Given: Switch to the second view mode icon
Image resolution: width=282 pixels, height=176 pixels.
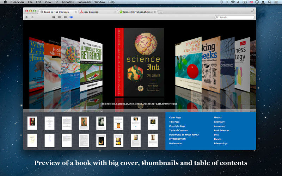Looking at the screenshot, I should click(x=59, y=17).
